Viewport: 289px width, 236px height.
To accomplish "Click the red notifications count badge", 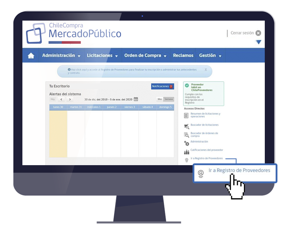I will pyautogui.click(x=171, y=86).
